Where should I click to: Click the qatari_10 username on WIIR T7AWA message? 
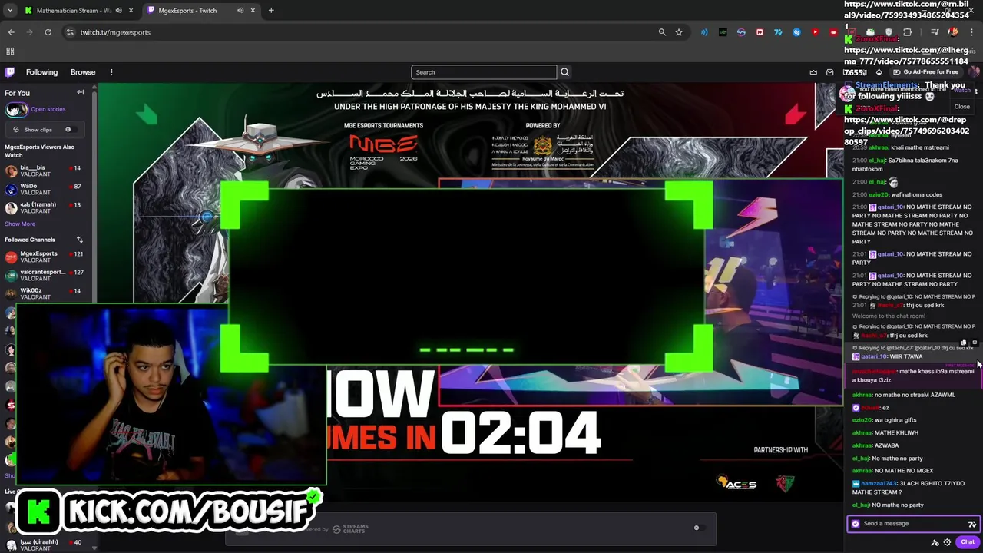click(874, 356)
